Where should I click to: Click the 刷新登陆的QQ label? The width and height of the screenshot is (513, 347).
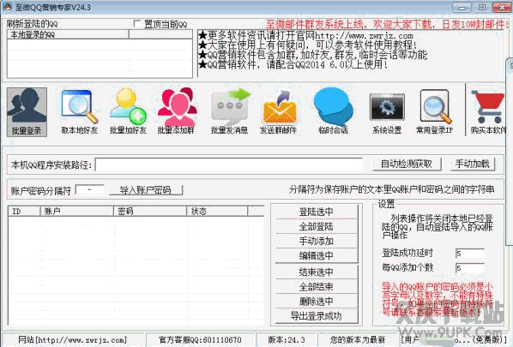pos(32,24)
